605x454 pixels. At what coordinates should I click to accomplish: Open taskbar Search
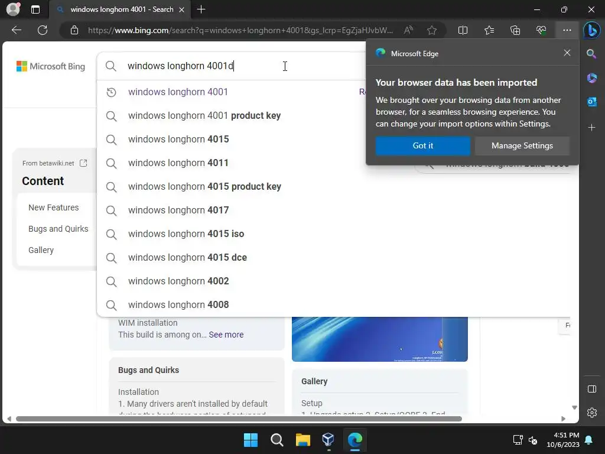click(277, 440)
